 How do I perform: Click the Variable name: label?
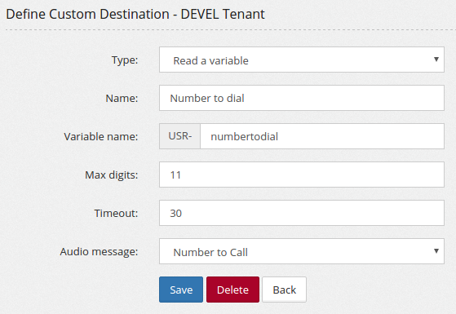(x=101, y=137)
